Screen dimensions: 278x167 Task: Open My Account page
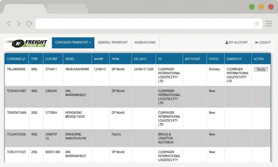236,42
